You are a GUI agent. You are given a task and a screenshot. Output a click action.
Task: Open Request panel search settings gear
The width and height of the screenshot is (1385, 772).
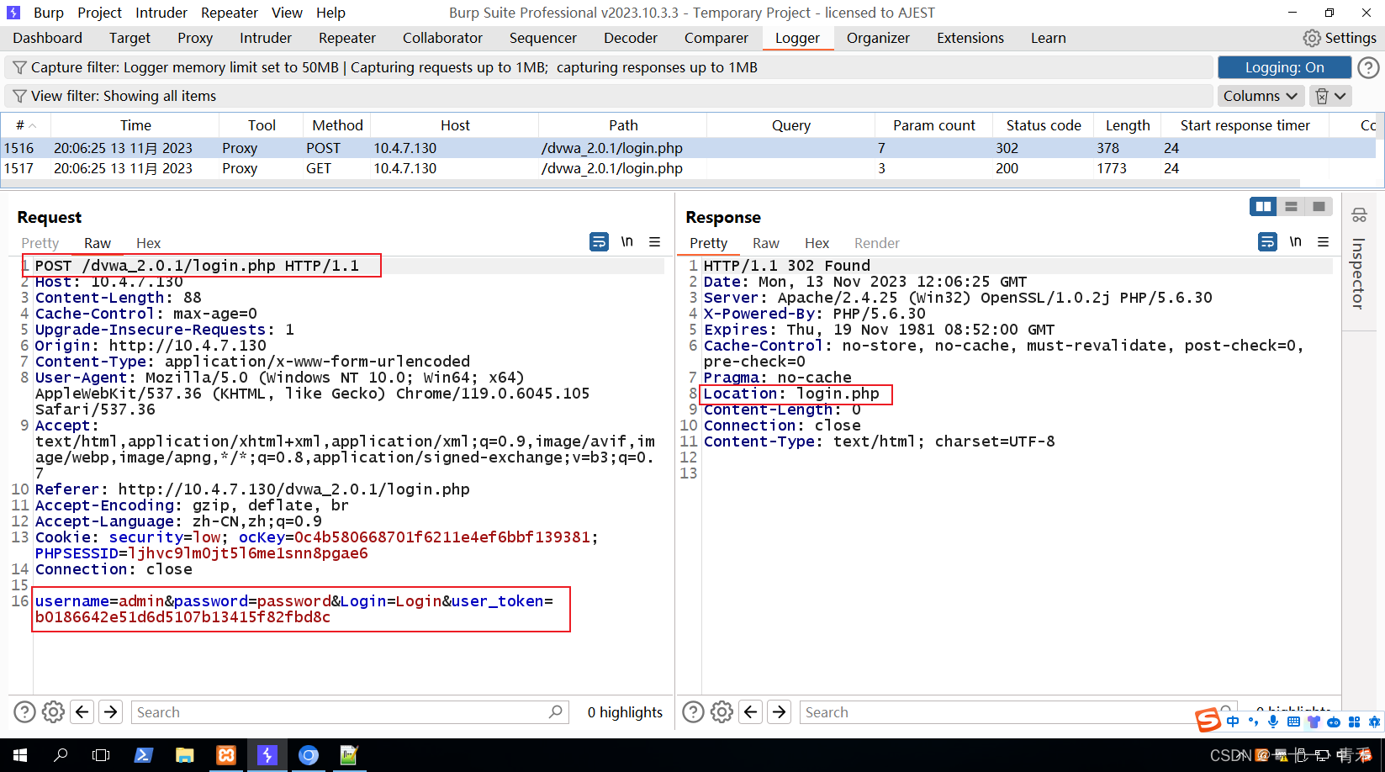pos(53,712)
